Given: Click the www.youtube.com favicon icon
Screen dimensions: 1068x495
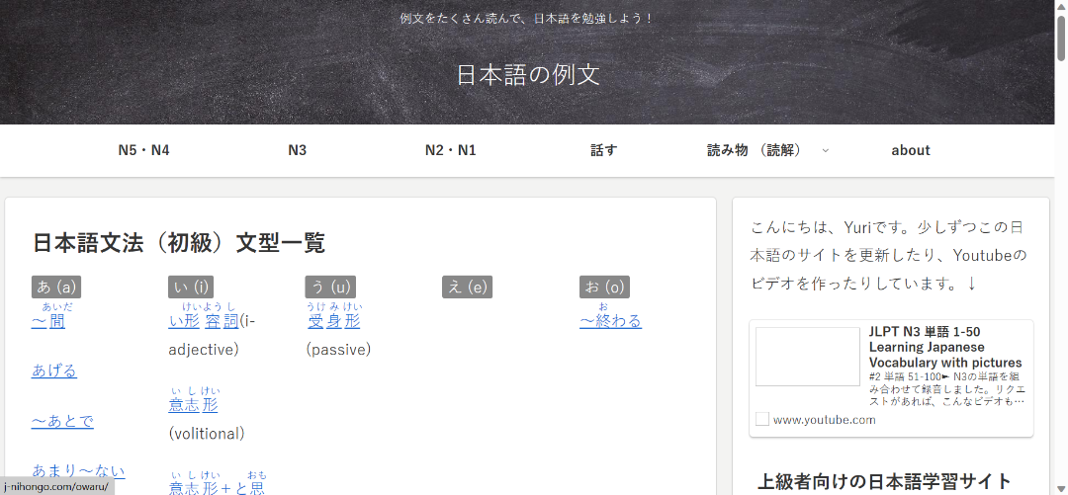Looking at the screenshot, I should [x=762, y=420].
